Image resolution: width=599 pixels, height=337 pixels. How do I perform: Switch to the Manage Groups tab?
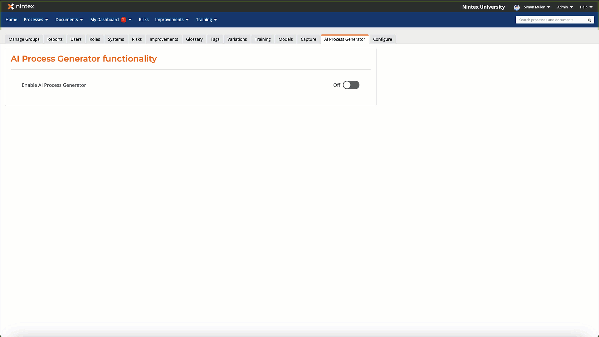(x=24, y=39)
